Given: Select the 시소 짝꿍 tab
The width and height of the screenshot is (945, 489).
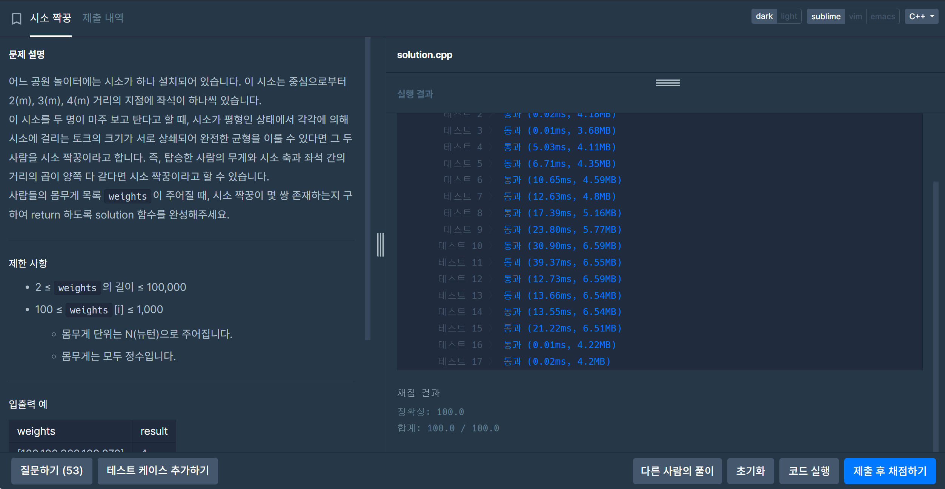Looking at the screenshot, I should (51, 18).
